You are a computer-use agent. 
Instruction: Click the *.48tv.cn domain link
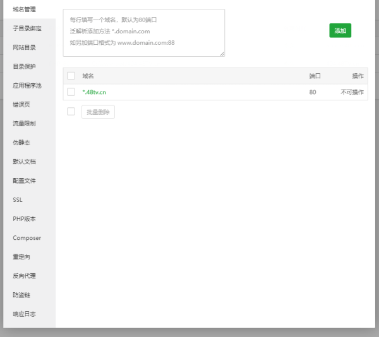(x=94, y=92)
